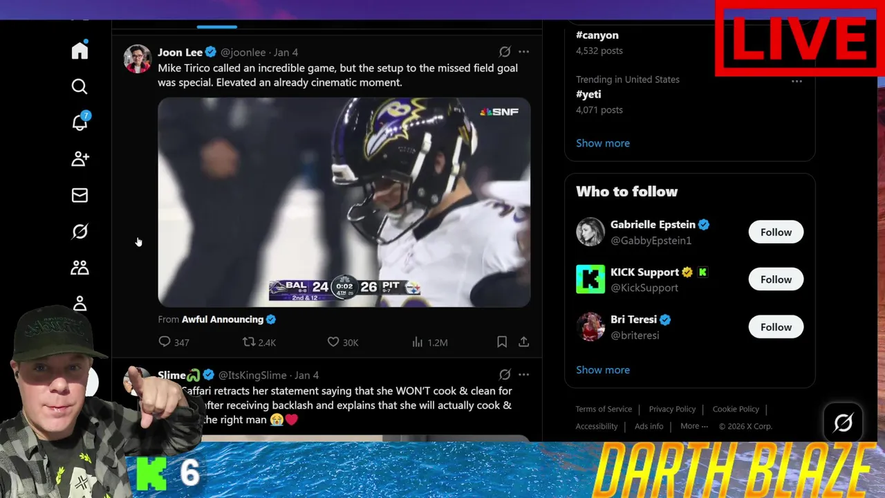Click Joon Lee's post text about Mike Tirico

click(337, 75)
